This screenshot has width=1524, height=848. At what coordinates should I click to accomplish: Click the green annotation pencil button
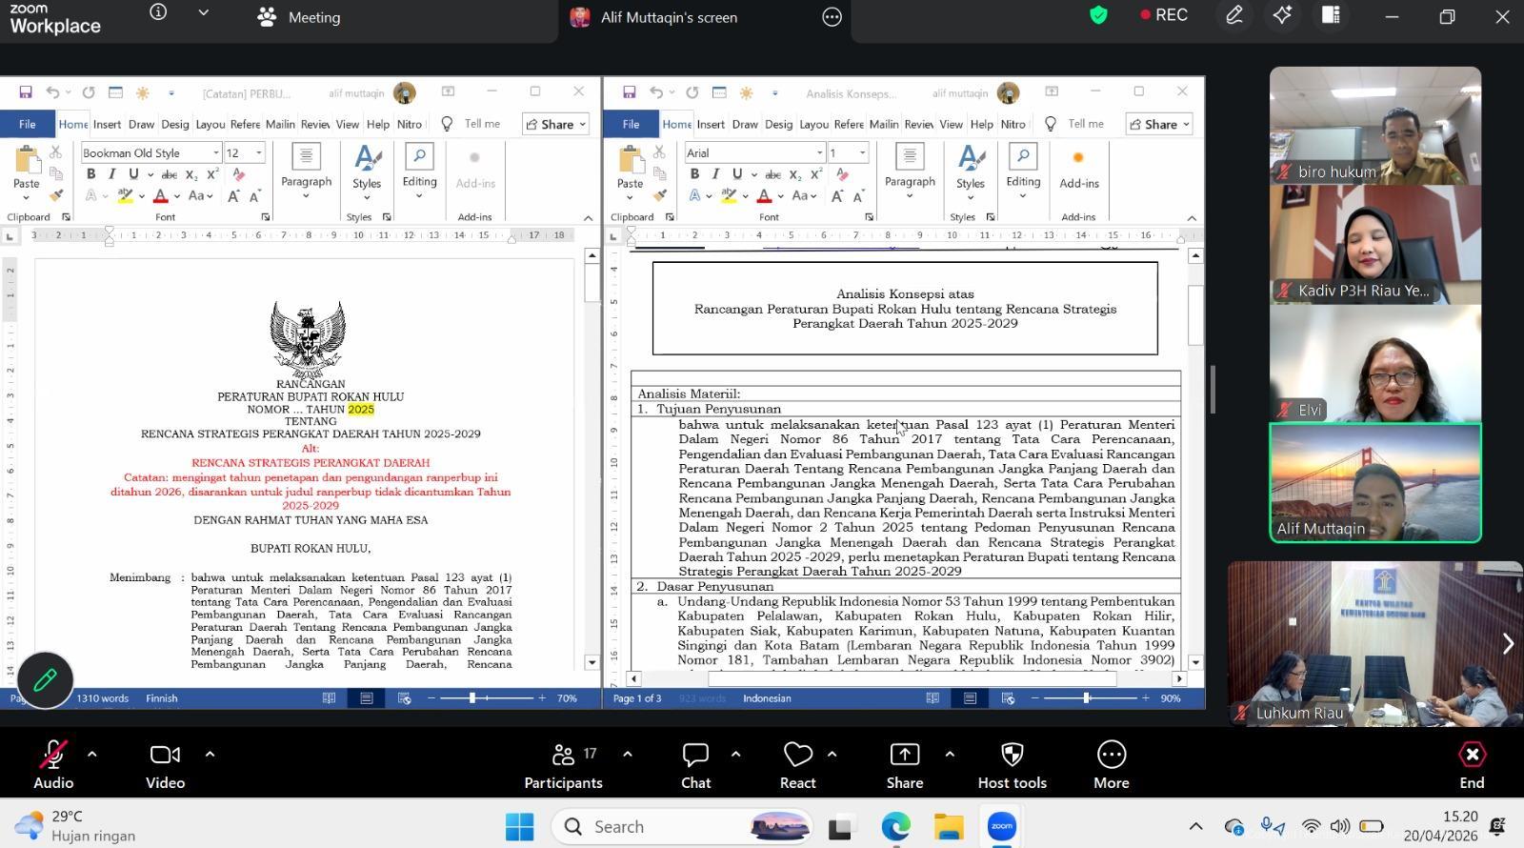[x=45, y=679]
